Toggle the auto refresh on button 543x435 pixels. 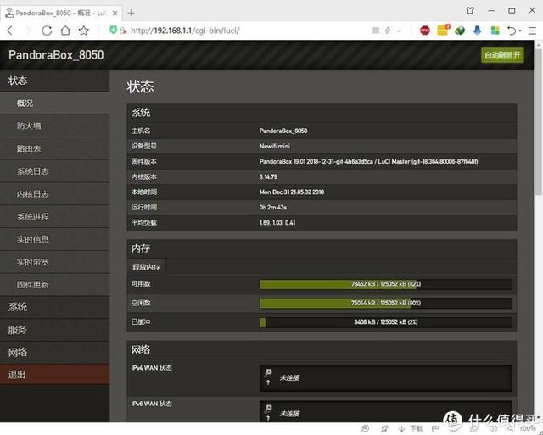click(x=502, y=55)
